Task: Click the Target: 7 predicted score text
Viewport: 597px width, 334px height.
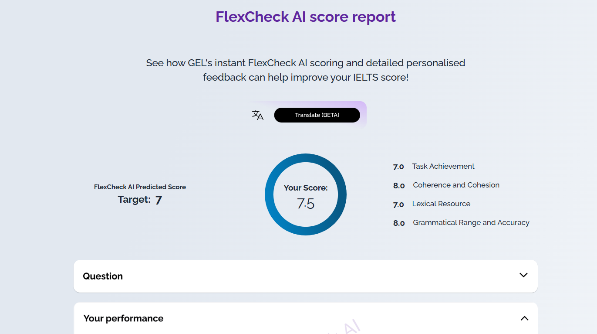Action: pos(140,200)
